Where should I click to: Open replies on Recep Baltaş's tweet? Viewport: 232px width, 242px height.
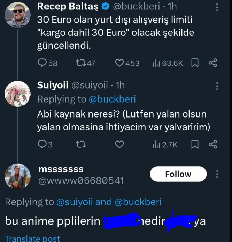coord(47,63)
